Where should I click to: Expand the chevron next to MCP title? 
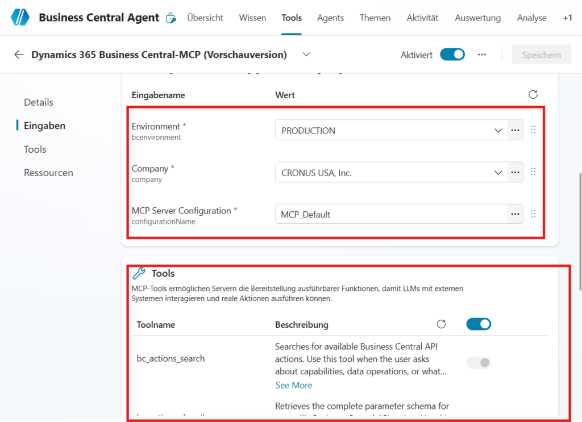pyautogui.click(x=306, y=55)
